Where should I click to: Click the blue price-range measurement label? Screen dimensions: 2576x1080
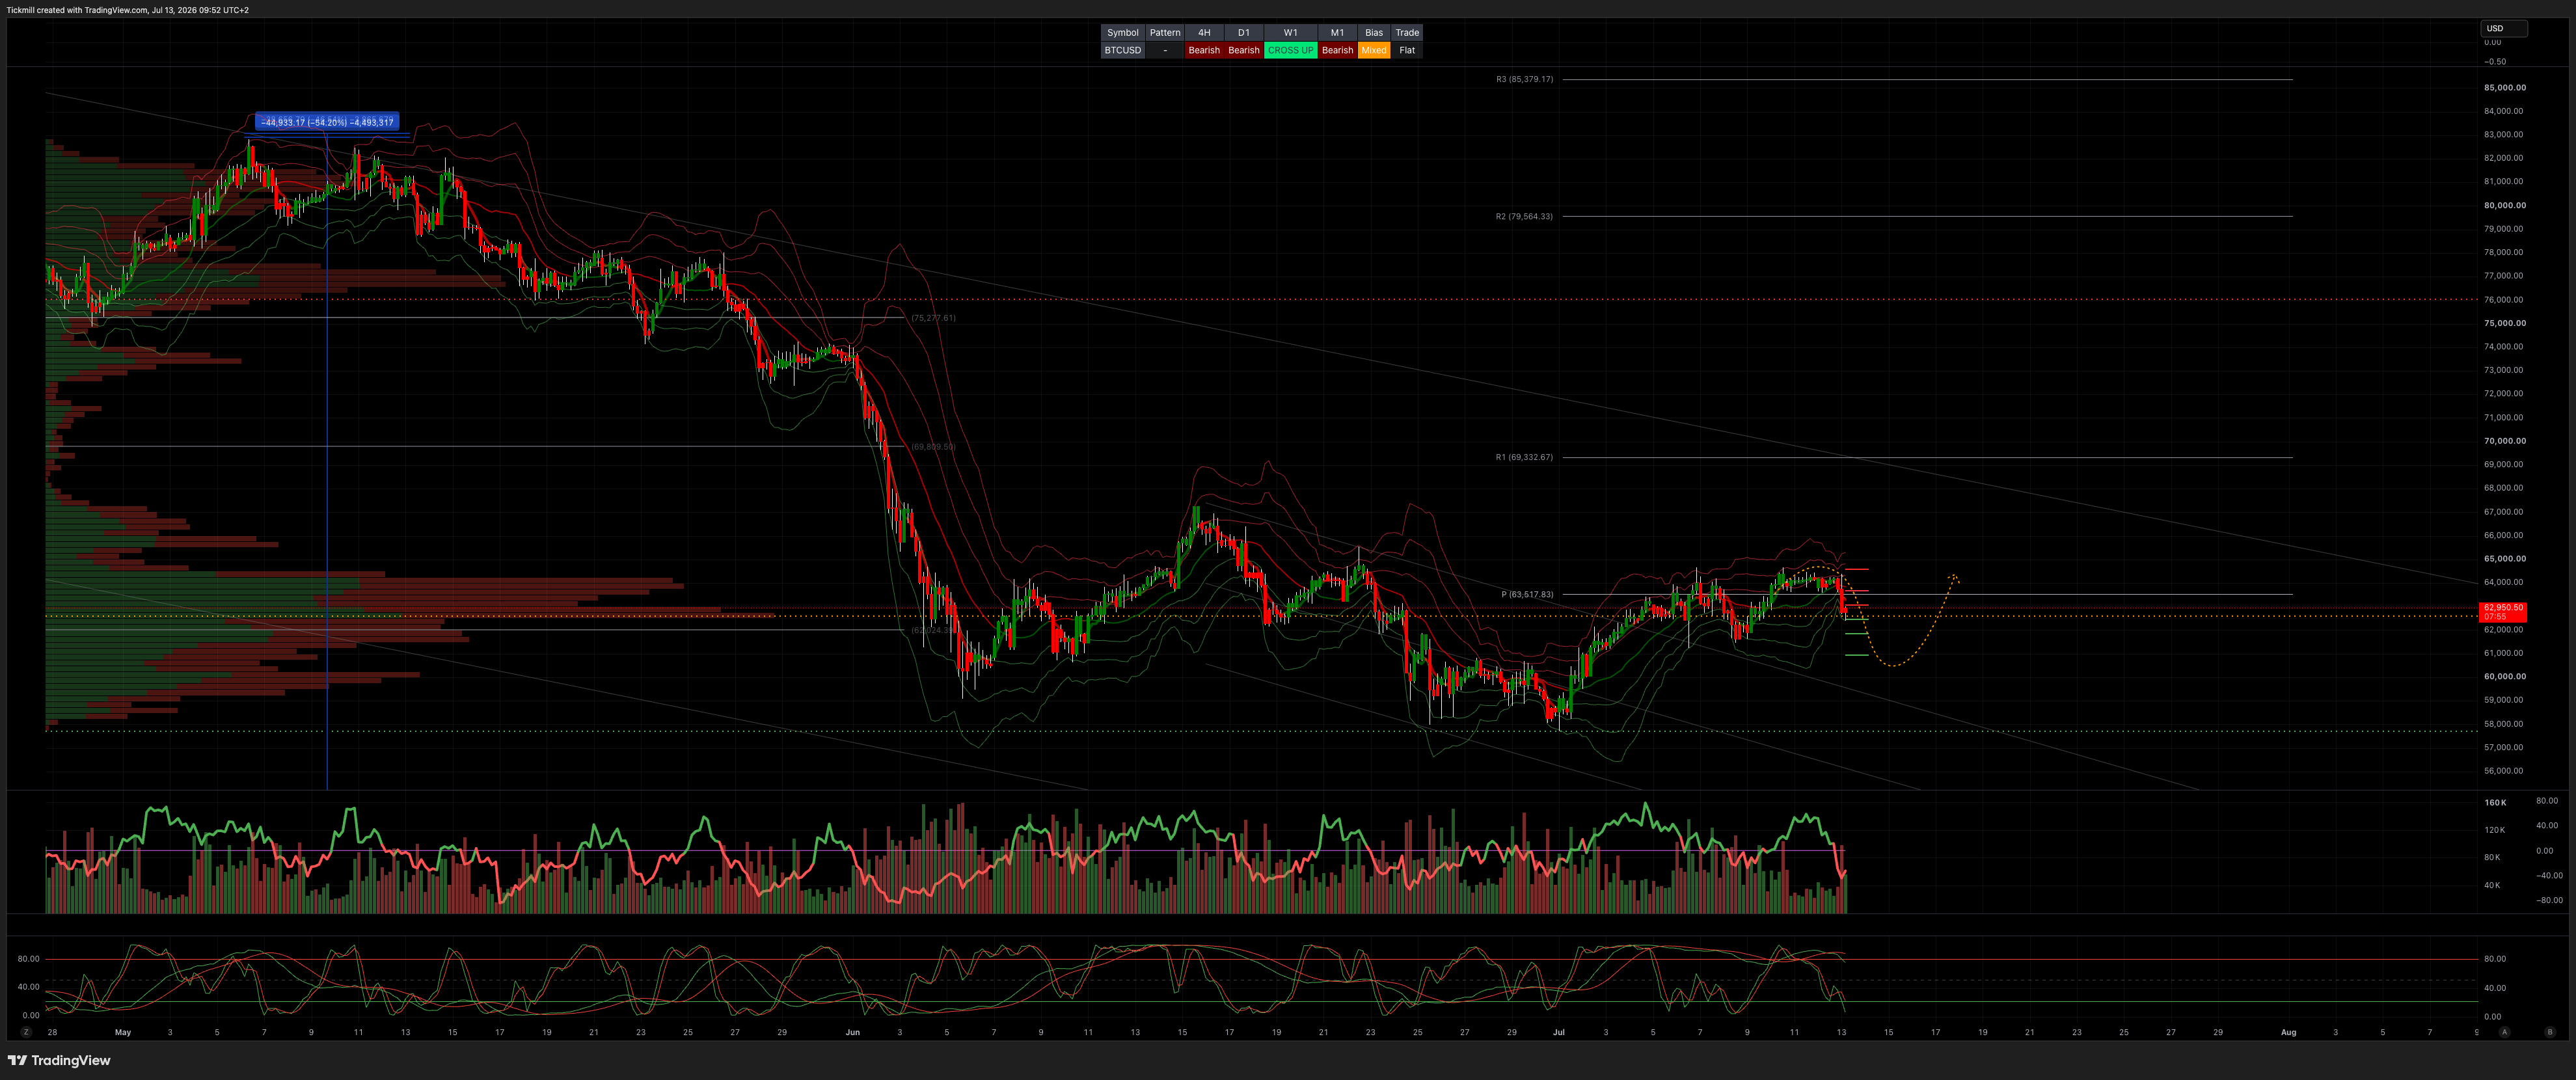pyautogui.click(x=327, y=122)
